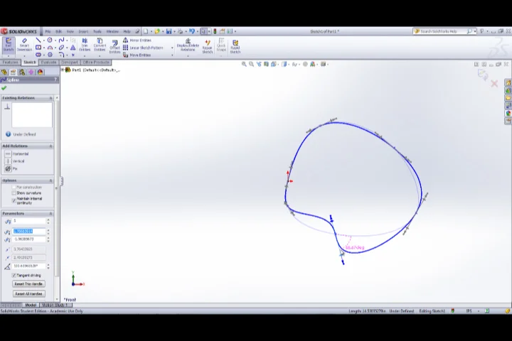Click the Convert Entities tool
Viewport: 512px width, 341px height.
100,45
